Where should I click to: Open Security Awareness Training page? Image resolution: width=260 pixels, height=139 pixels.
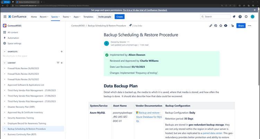click(x=20, y=118)
